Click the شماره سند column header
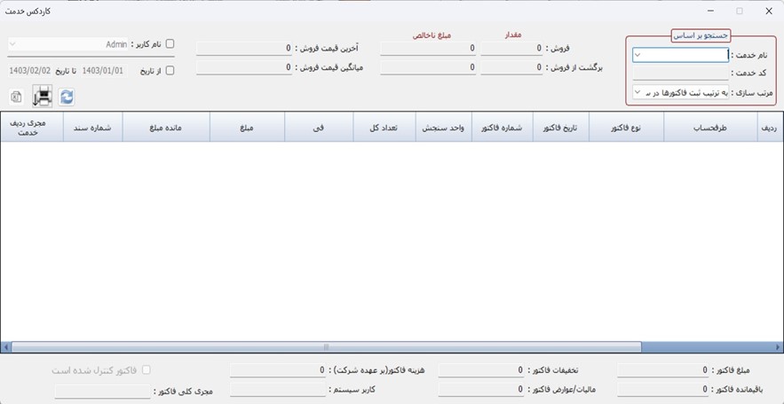Screen dimensions: 784x404 [92, 128]
